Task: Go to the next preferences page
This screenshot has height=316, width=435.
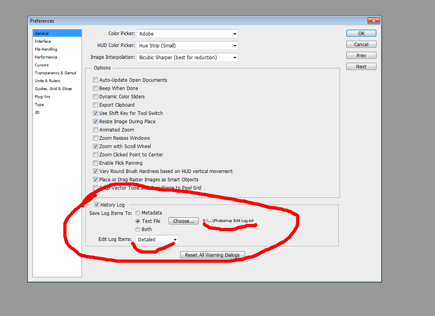Action: (361, 66)
